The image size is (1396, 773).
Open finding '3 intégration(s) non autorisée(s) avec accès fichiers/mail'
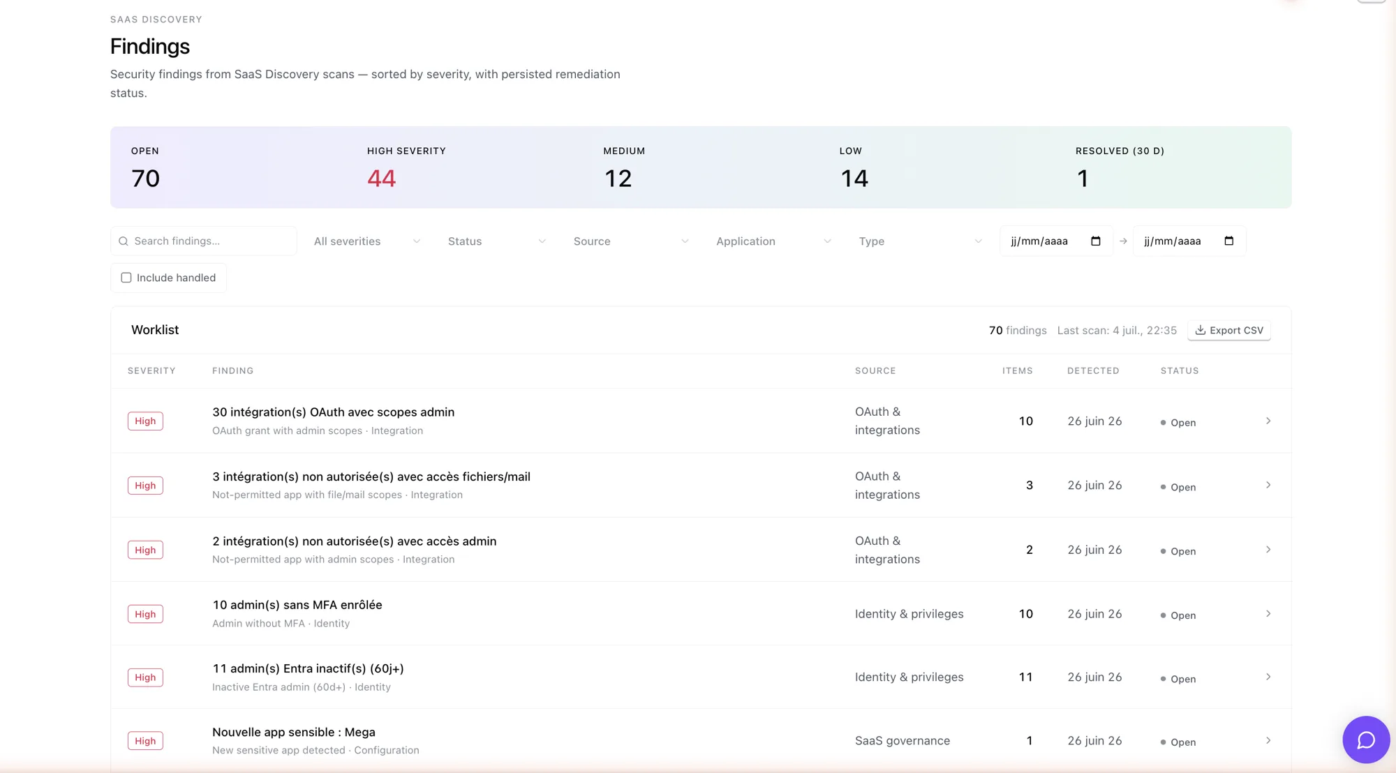(x=371, y=476)
